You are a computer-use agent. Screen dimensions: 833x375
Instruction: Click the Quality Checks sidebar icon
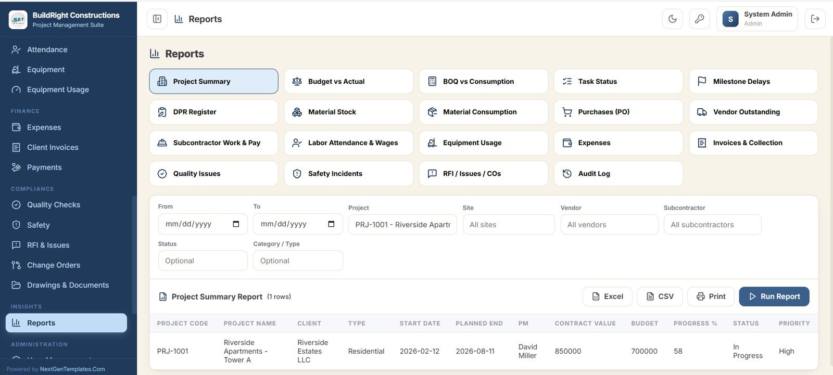pyautogui.click(x=16, y=205)
